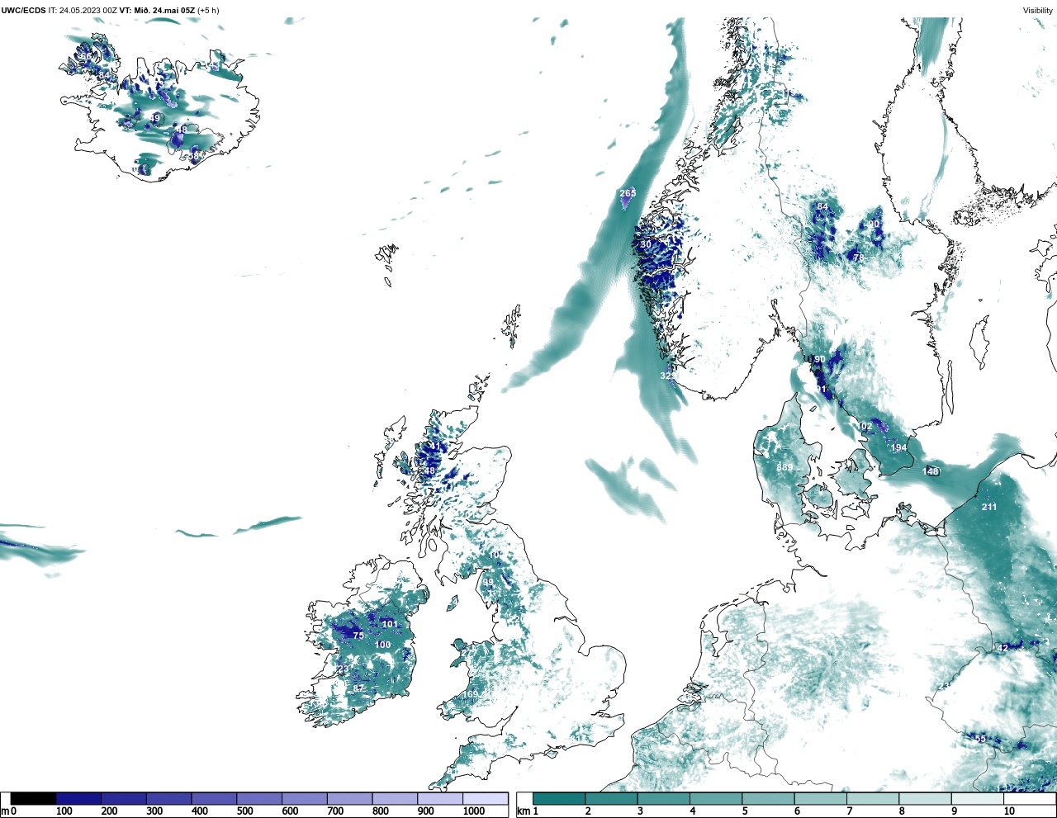This screenshot has width=1057, height=818.
Task: Click the "78" value in central Sweden
Action: coord(858,258)
